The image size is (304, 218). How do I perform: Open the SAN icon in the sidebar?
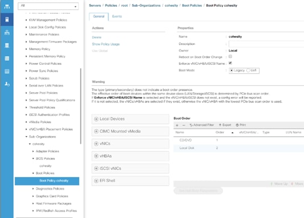click(x=7, y=46)
